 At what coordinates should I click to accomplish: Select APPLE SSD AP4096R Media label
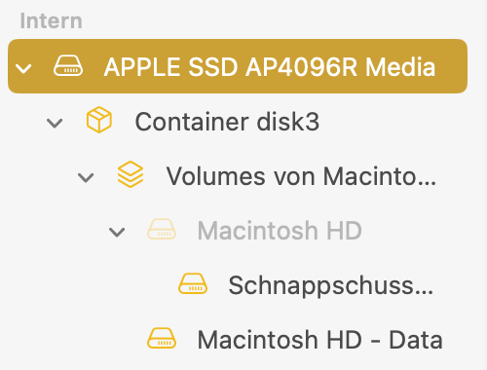pyautogui.click(x=270, y=67)
